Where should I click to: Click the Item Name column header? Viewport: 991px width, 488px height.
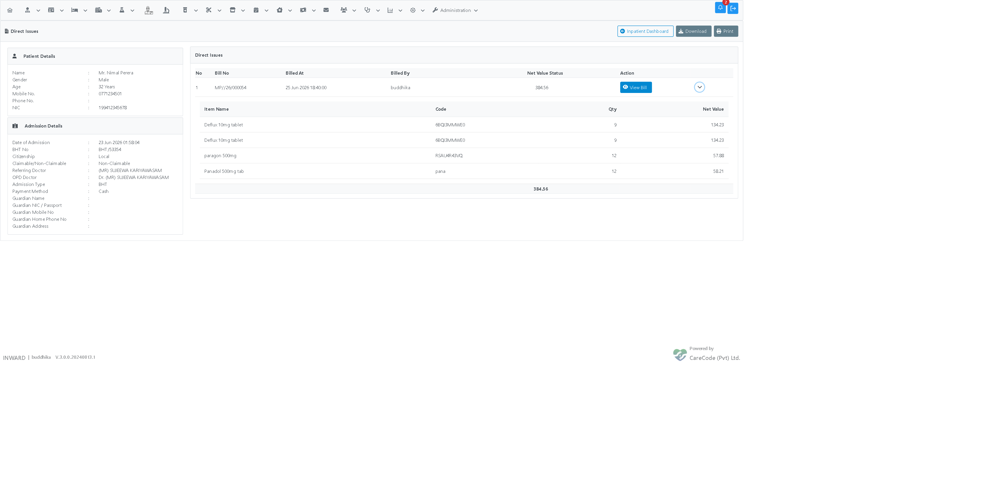(216, 109)
